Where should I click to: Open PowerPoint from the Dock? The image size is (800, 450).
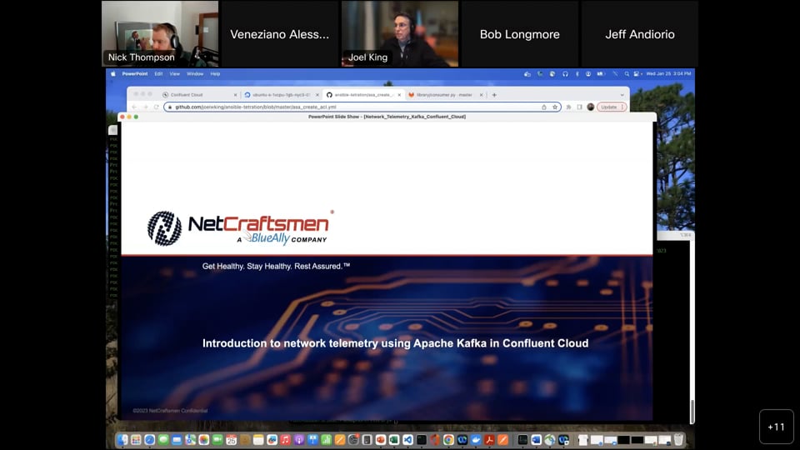pyautogui.click(x=381, y=440)
